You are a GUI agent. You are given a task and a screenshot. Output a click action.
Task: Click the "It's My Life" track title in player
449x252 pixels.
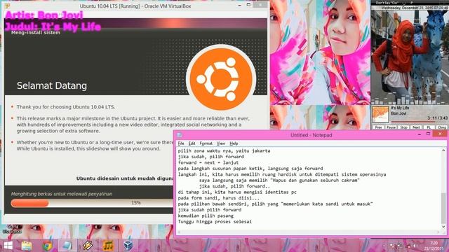point(400,108)
